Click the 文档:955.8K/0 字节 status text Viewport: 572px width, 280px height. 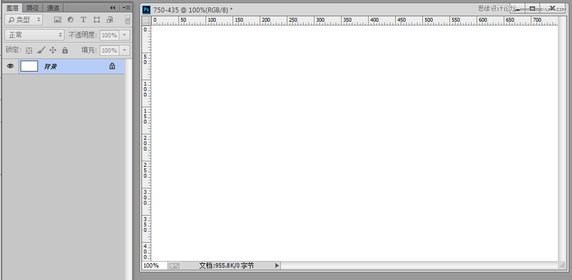(226, 265)
